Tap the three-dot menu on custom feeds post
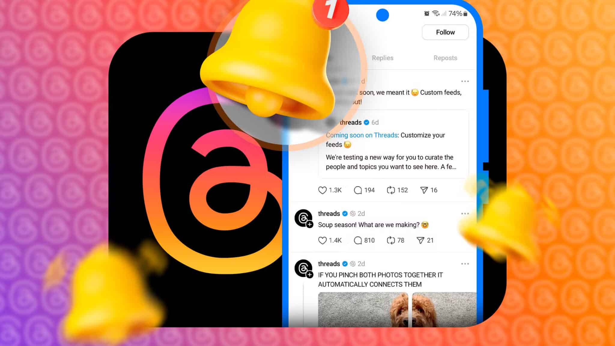The width and height of the screenshot is (615, 346). pyautogui.click(x=465, y=81)
